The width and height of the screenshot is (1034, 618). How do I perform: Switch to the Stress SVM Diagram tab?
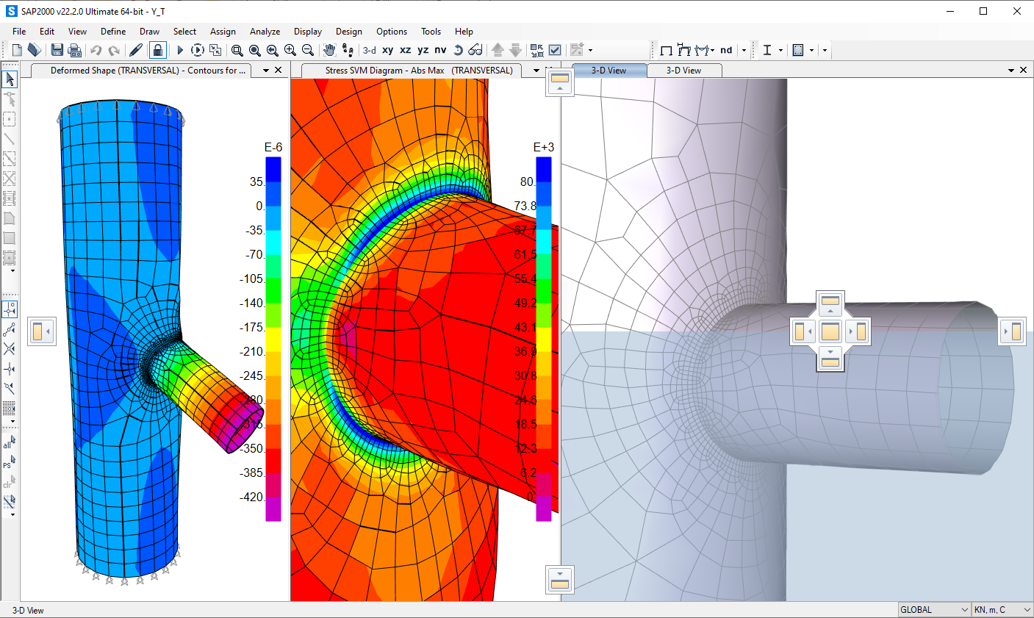tap(417, 70)
